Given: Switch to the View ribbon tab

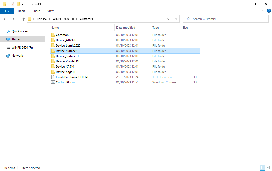Looking at the screenshot, I should pyautogui.click(x=50, y=11).
